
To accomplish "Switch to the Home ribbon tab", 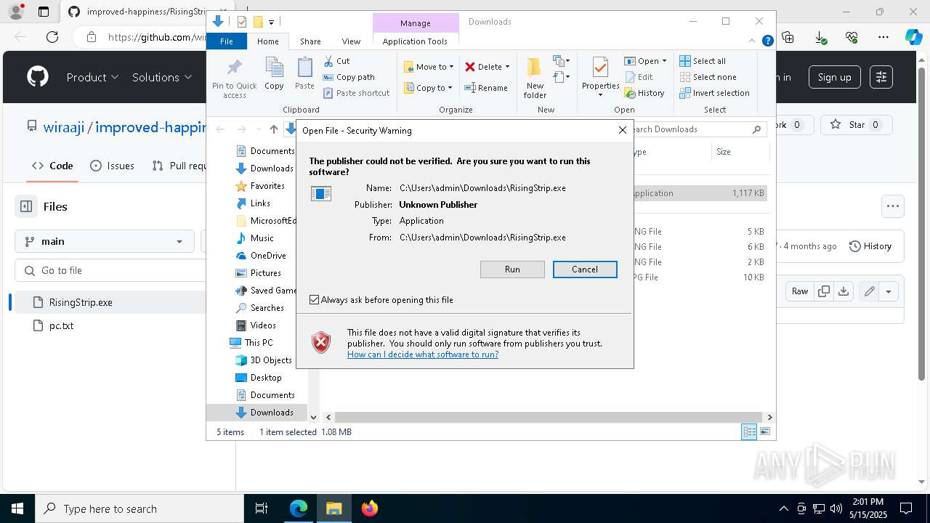I will 267,41.
